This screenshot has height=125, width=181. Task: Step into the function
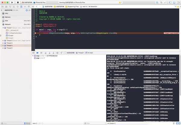[49, 53]
